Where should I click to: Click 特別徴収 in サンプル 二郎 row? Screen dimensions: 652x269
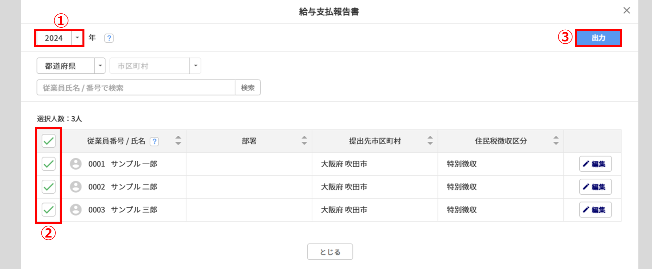point(462,187)
